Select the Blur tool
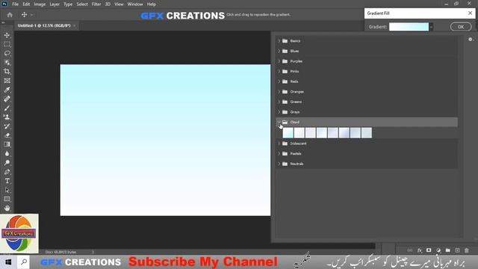The height and width of the screenshot is (269, 478). [x=7, y=154]
